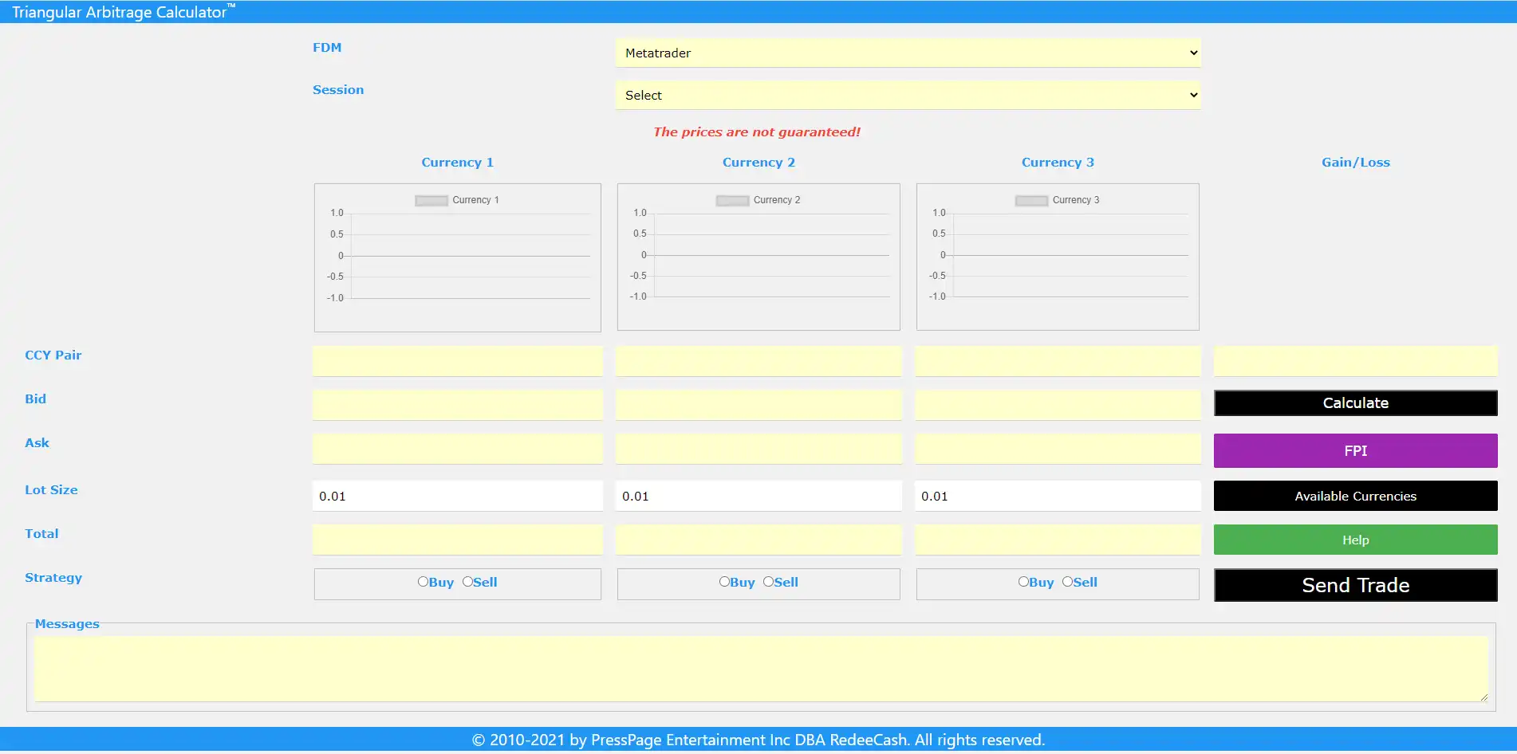This screenshot has width=1517, height=754.
Task: Focus the Currency 2 Lot Size field
Action: (758, 496)
